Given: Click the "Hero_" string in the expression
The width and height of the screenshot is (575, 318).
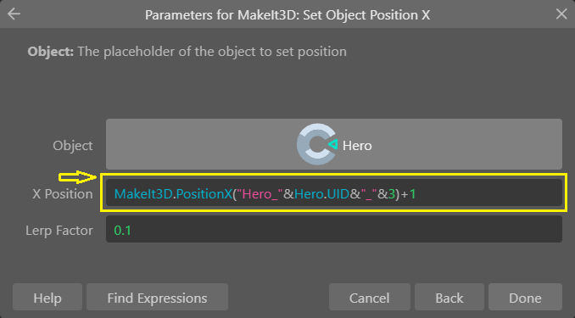Looking at the screenshot, I should (x=260, y=193).
